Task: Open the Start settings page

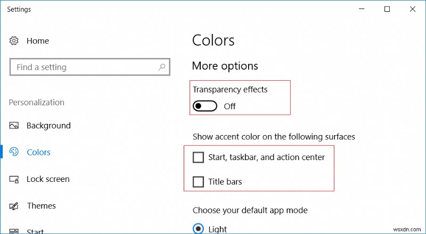Action: [36, 231]
